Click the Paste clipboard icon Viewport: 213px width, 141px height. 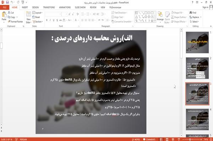[x=4, y=14]
